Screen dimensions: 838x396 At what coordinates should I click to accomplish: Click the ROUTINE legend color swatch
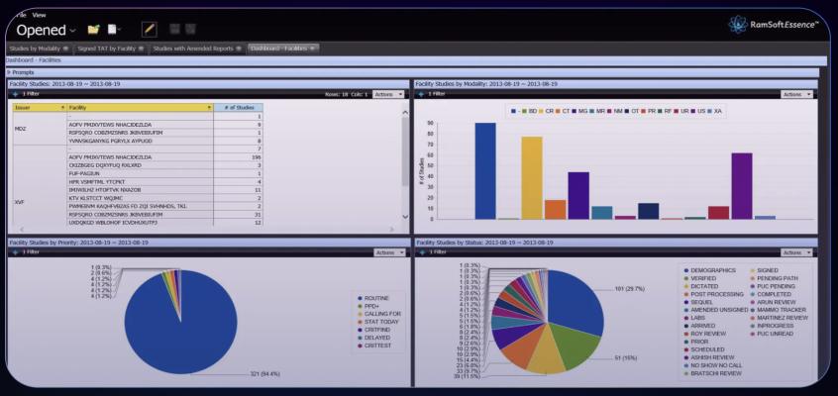(358, 298)
